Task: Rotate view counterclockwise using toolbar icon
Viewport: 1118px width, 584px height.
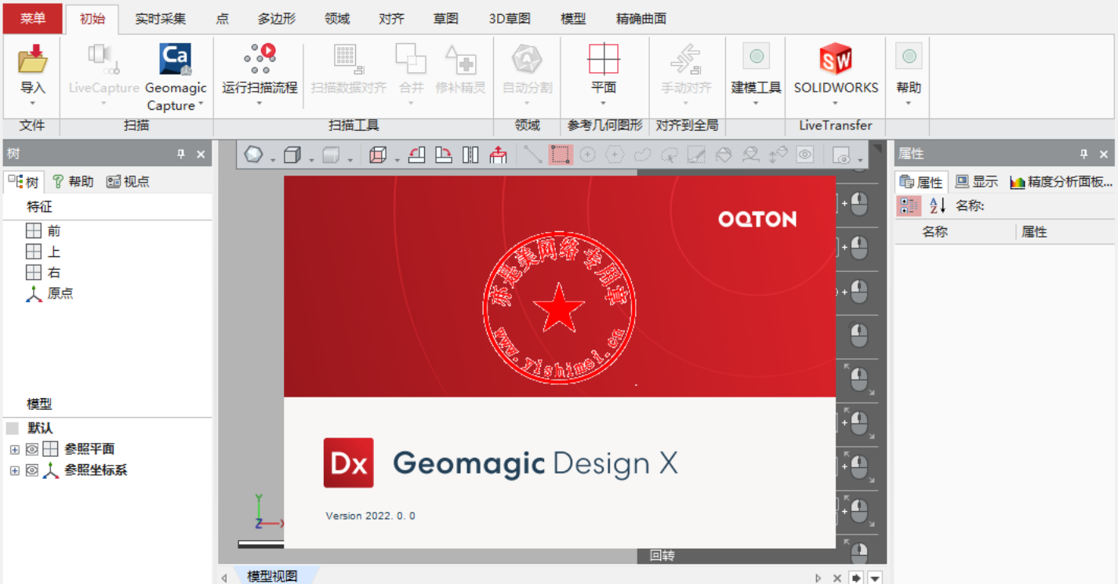Action: point(417,155)
